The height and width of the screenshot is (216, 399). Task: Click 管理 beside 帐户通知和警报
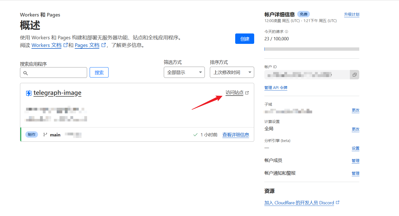point(355,173)
